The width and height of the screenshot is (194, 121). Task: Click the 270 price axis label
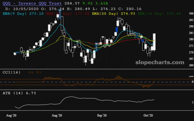[191, 52]
